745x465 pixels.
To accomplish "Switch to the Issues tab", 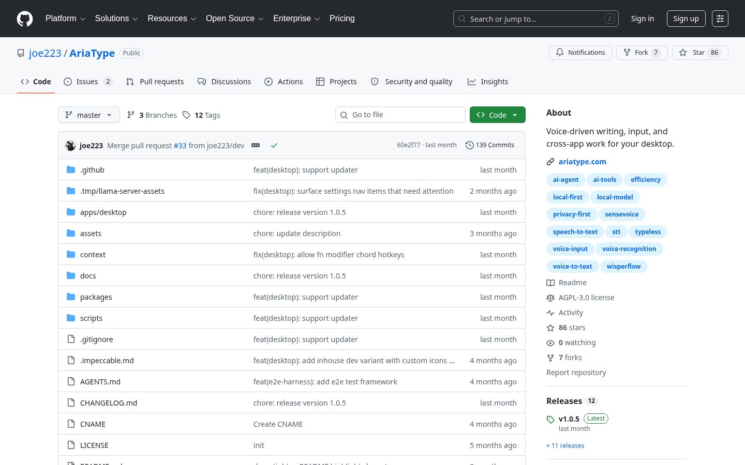I will 88,82.
